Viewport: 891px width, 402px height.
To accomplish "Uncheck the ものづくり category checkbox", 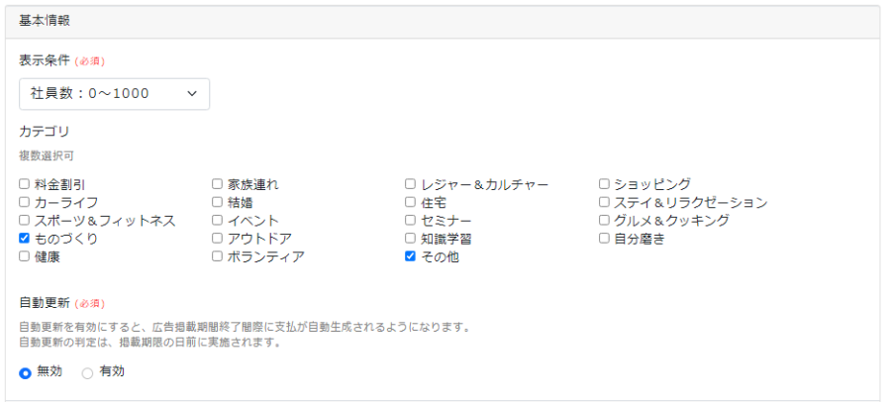I will point(25,239).
